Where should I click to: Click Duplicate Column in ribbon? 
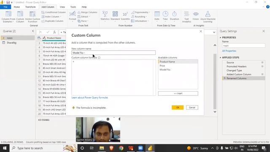(x=52, y=21)
